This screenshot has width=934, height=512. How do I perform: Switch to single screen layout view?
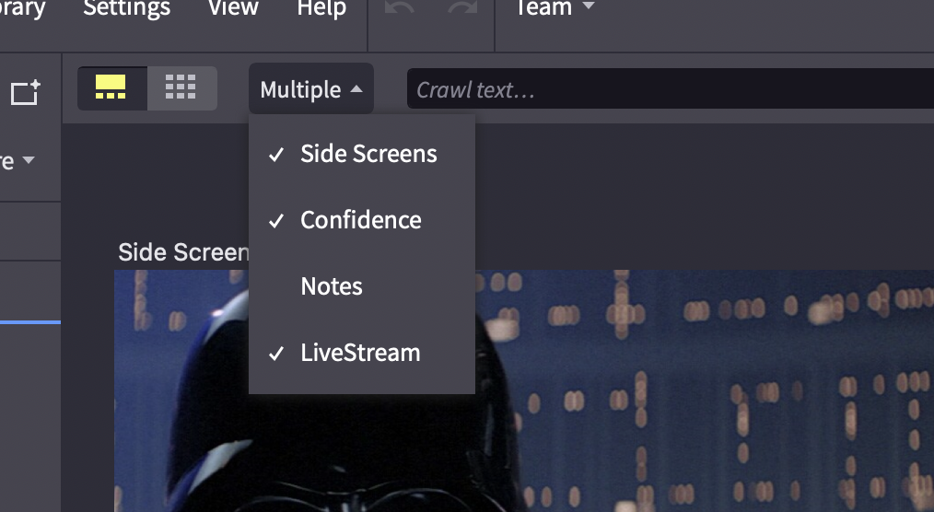(x=111, y=88)
